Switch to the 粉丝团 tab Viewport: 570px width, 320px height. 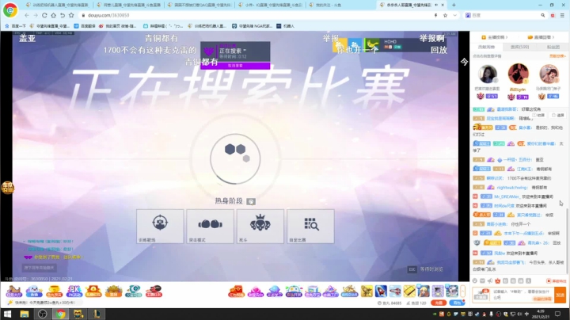[553, 47]
